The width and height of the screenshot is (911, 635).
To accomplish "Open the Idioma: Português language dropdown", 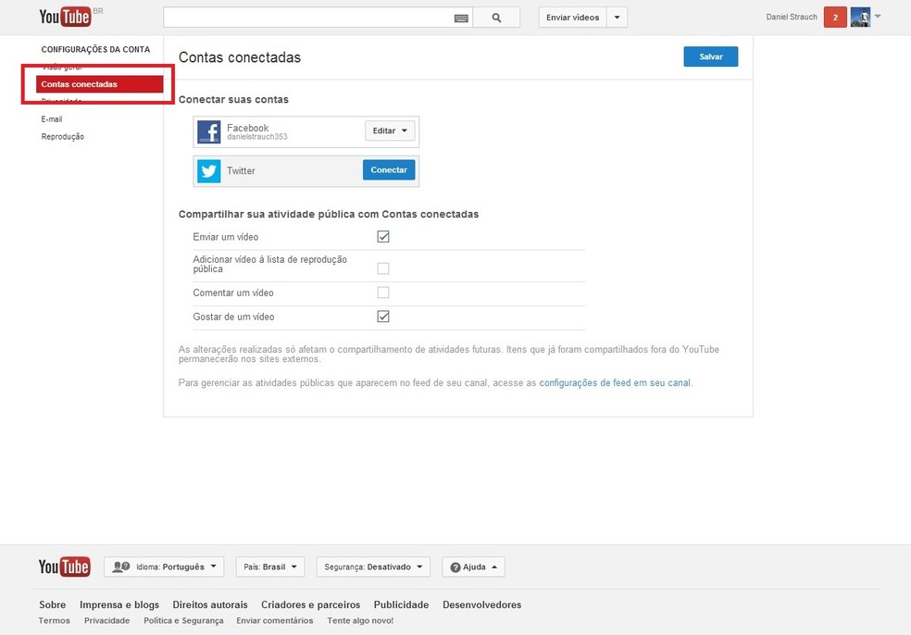I will coord(164,566).
